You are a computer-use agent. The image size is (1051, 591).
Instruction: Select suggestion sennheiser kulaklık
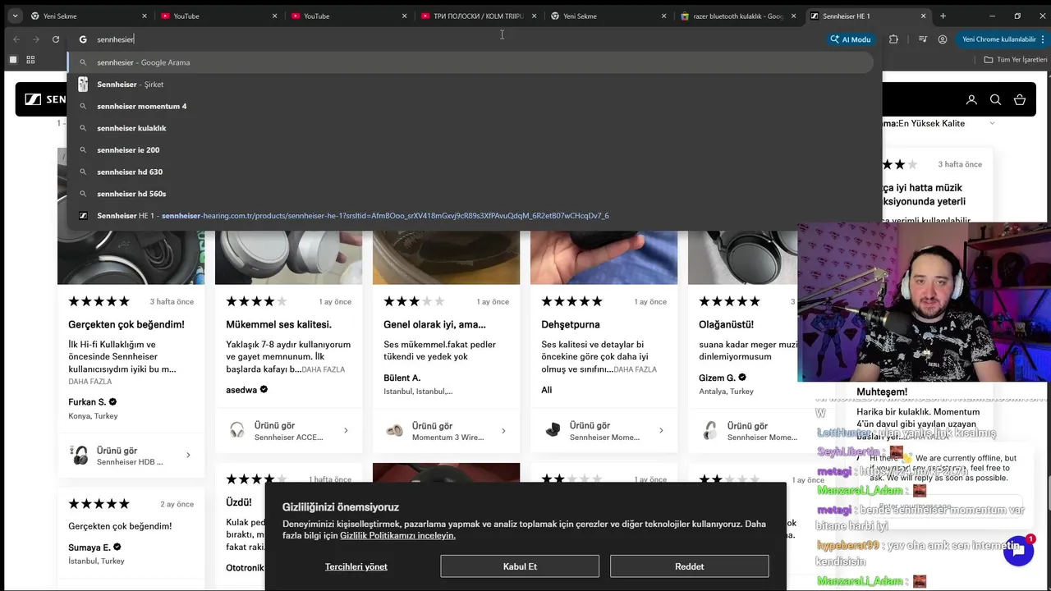(470, 128)
